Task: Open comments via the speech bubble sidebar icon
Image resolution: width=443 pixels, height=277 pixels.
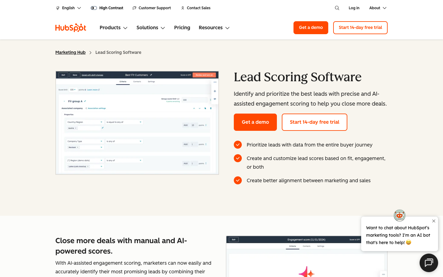Action: [x=215, y=99]
